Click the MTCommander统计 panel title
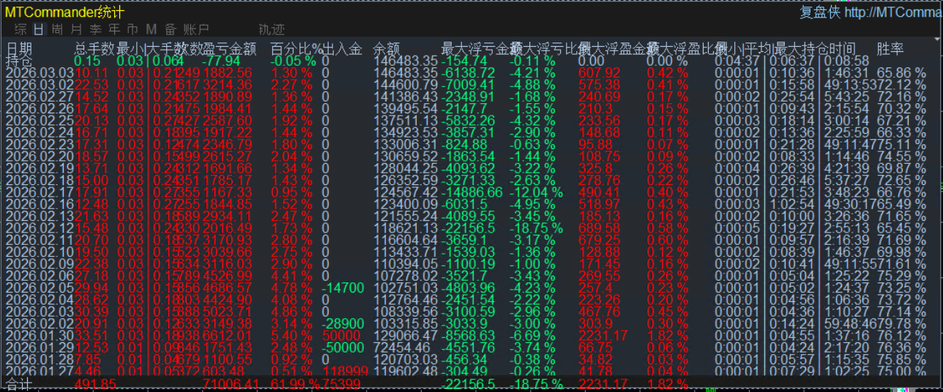 [64, 12]
